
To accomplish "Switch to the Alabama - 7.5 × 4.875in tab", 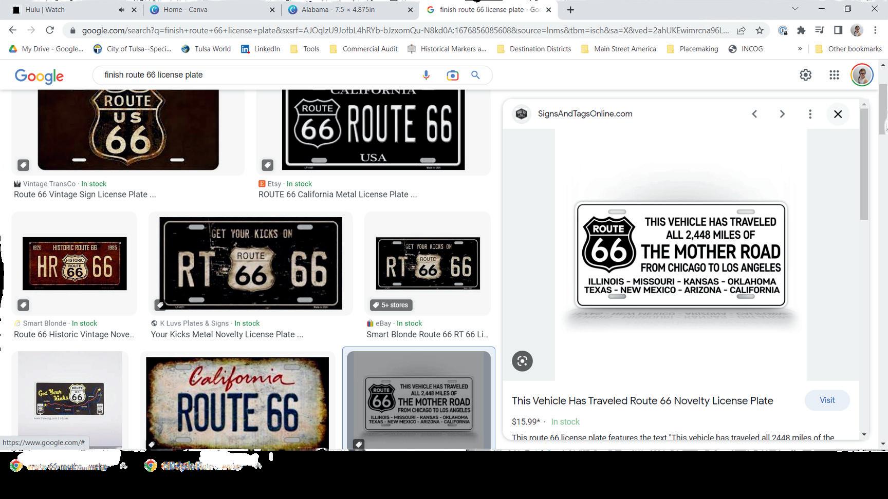I will pyautogui.click(x=338, y=10).
